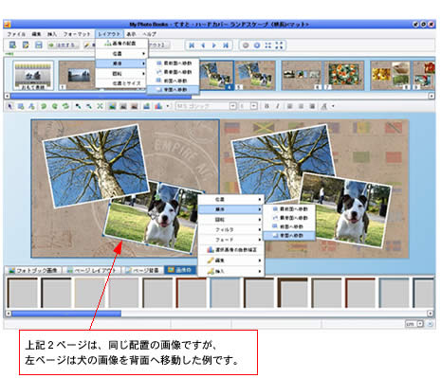This screenshot has height=378, width=441.
Task: Select 背面へ移動 in layout menu submenu
Action: [x=174, y=90]
